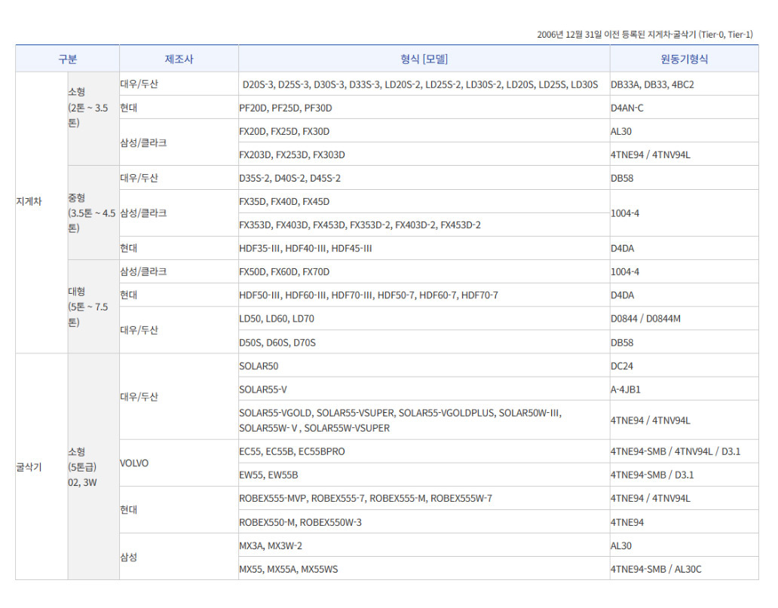The image size is (778, 608).
Task: Click the 4TNE94-SMB / AL30C engine cell
Action: coord(685,568)
